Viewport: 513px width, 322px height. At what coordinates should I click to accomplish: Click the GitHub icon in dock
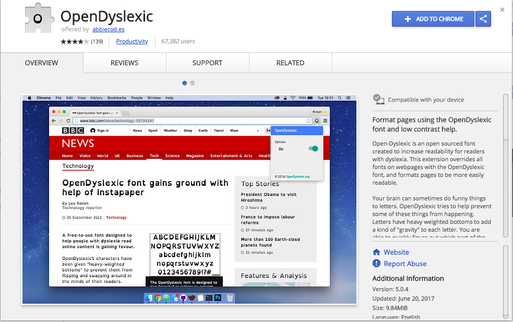pyautogui.click(x=183, y=298)
